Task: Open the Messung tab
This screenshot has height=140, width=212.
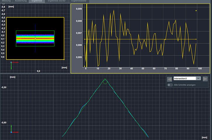Action: click(x=6, y=1)
